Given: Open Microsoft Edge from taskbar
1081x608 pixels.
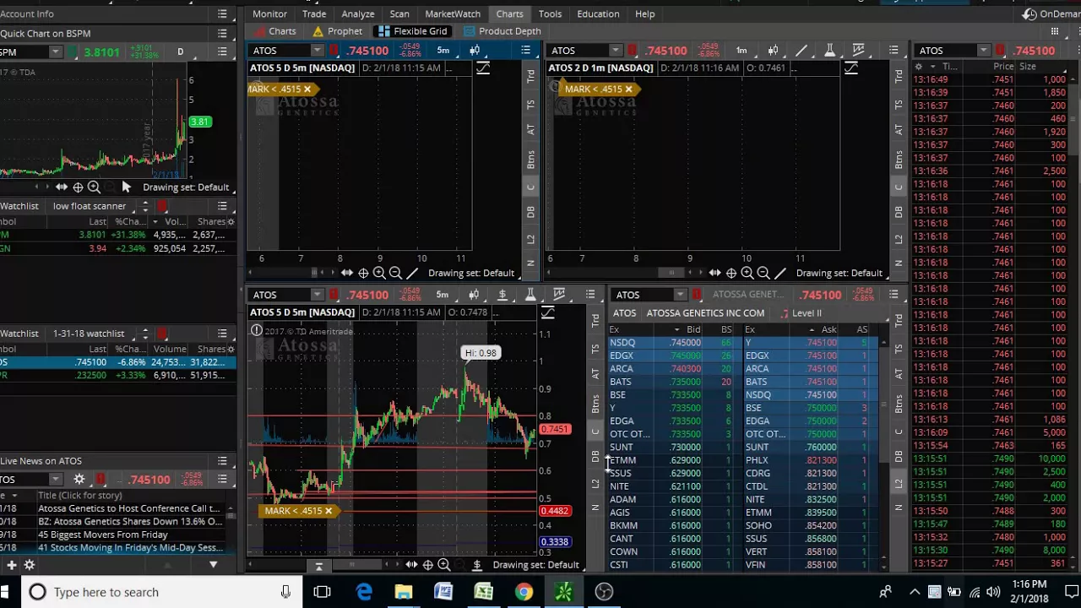Looking at the screenshot, I should [x=364, y=592].
